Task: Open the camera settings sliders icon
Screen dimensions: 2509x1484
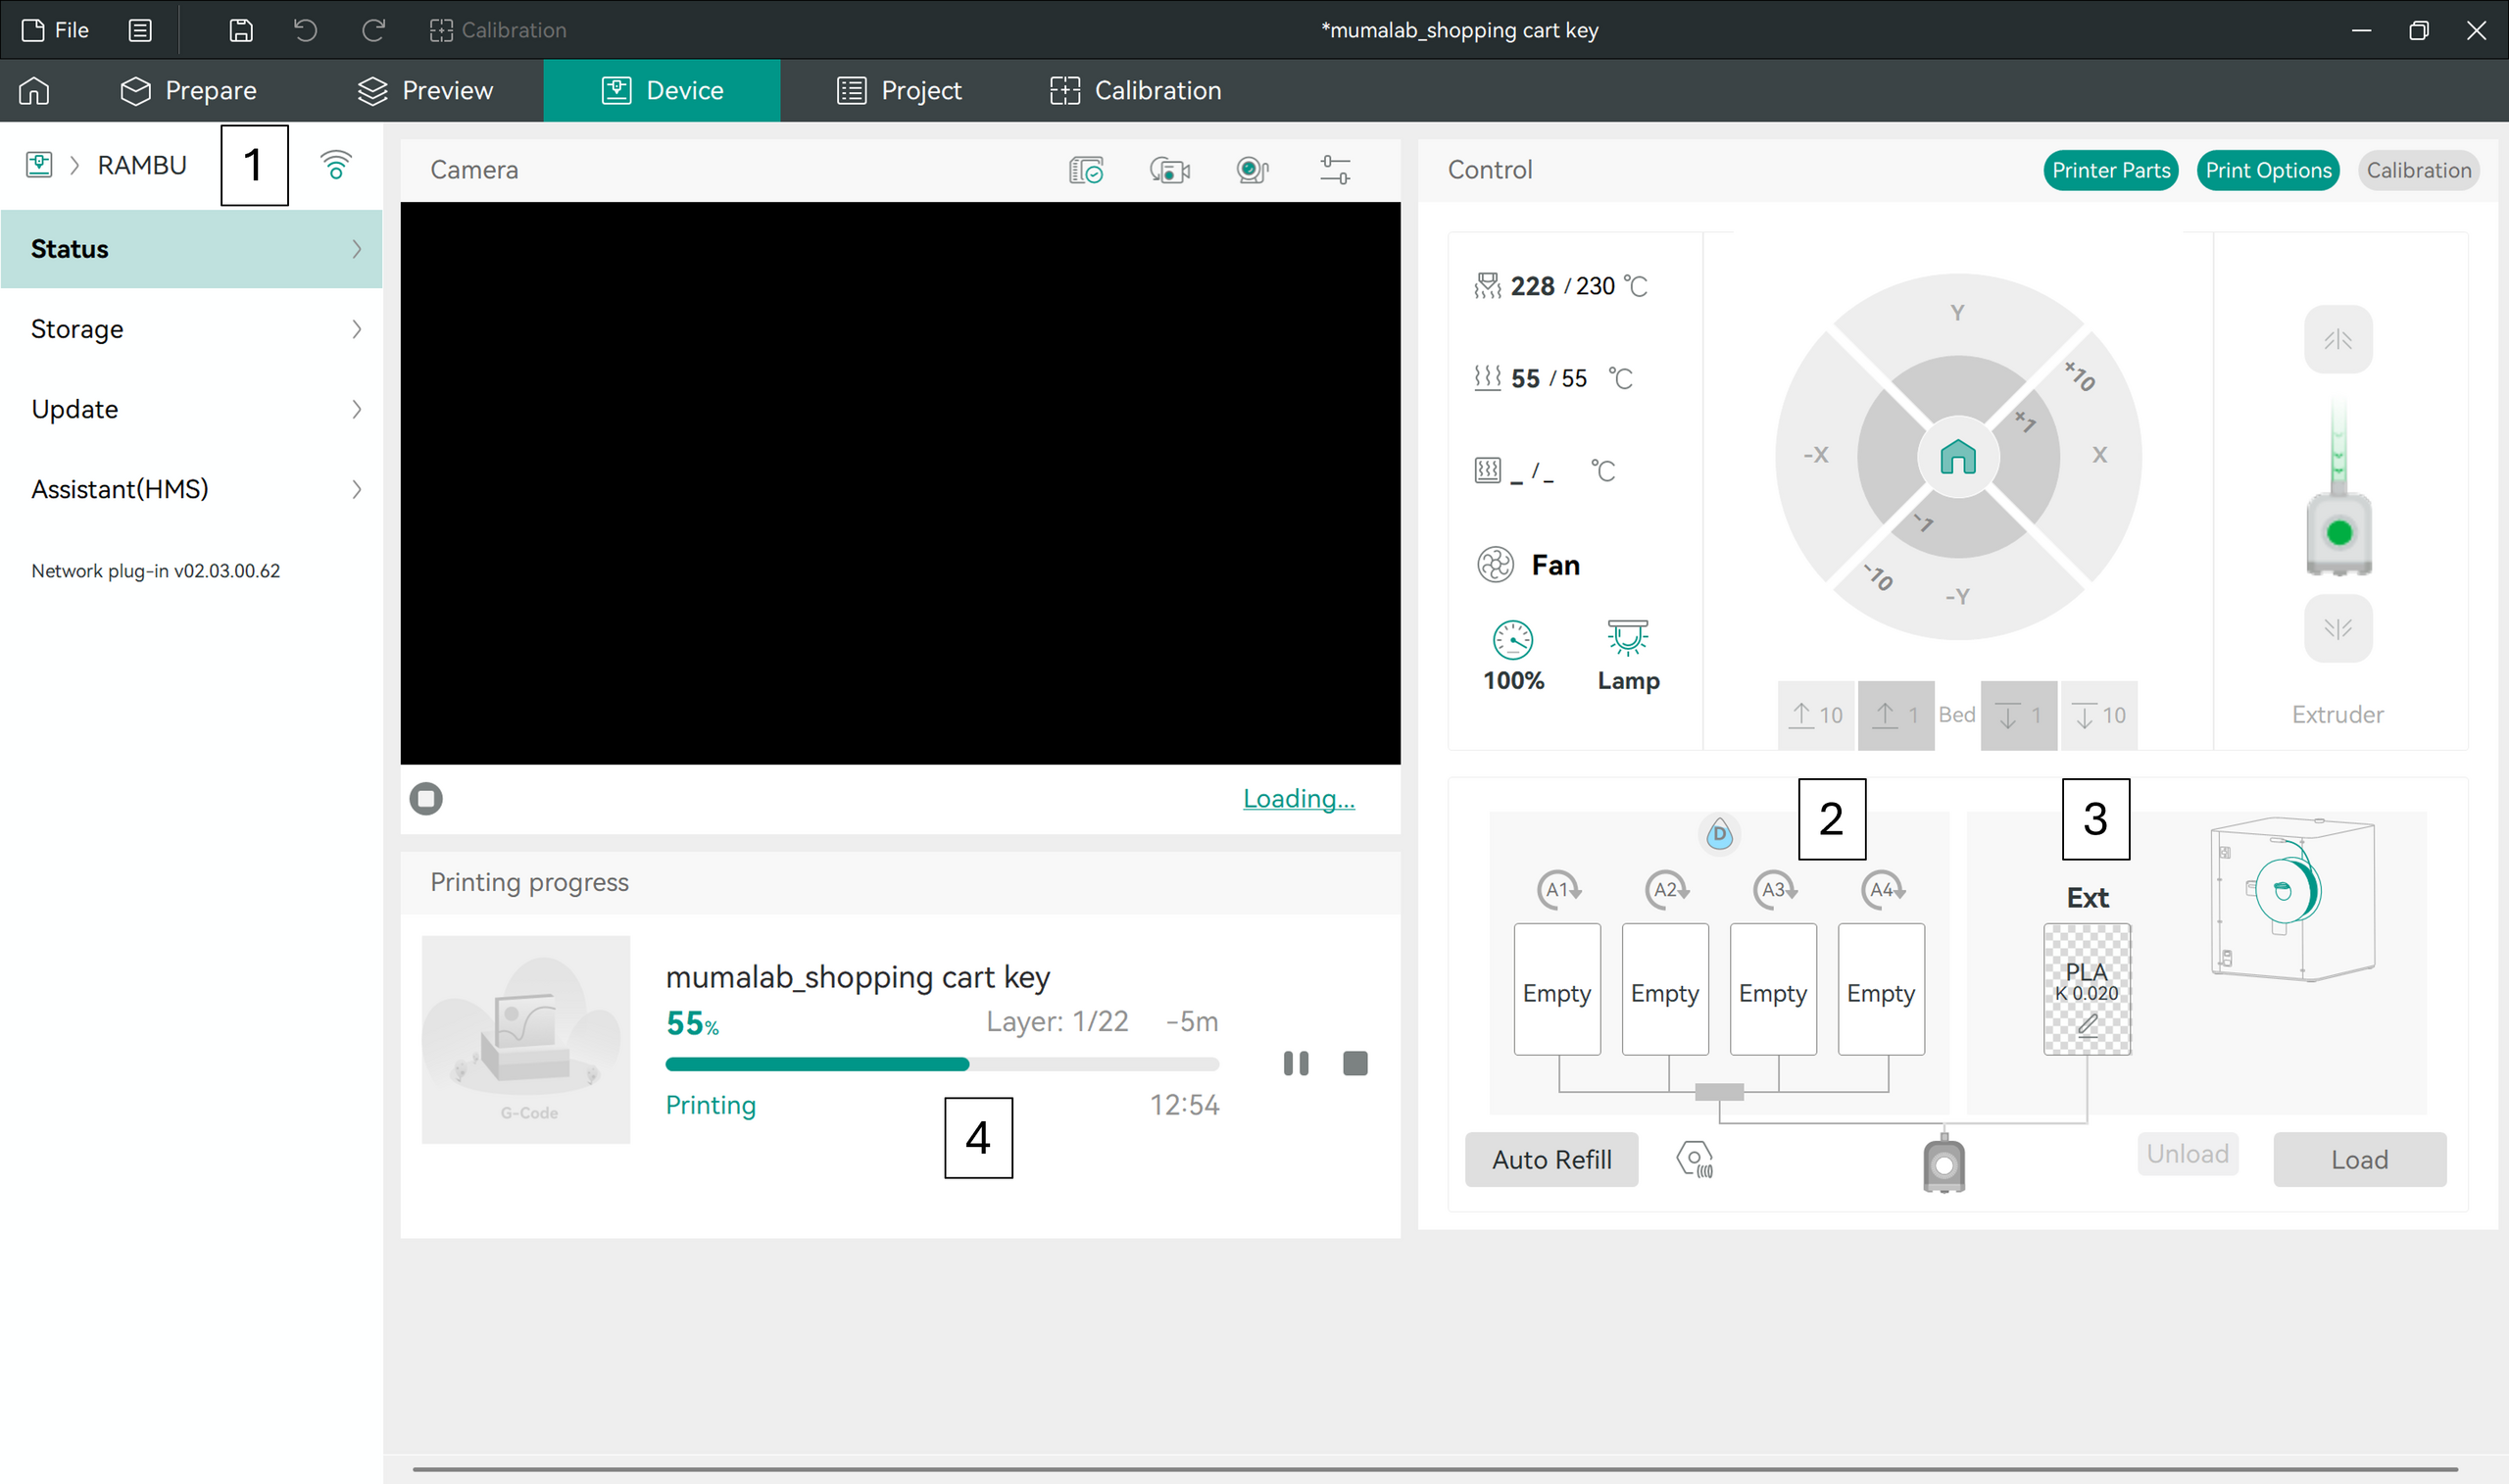Action: click(1335, 169)
